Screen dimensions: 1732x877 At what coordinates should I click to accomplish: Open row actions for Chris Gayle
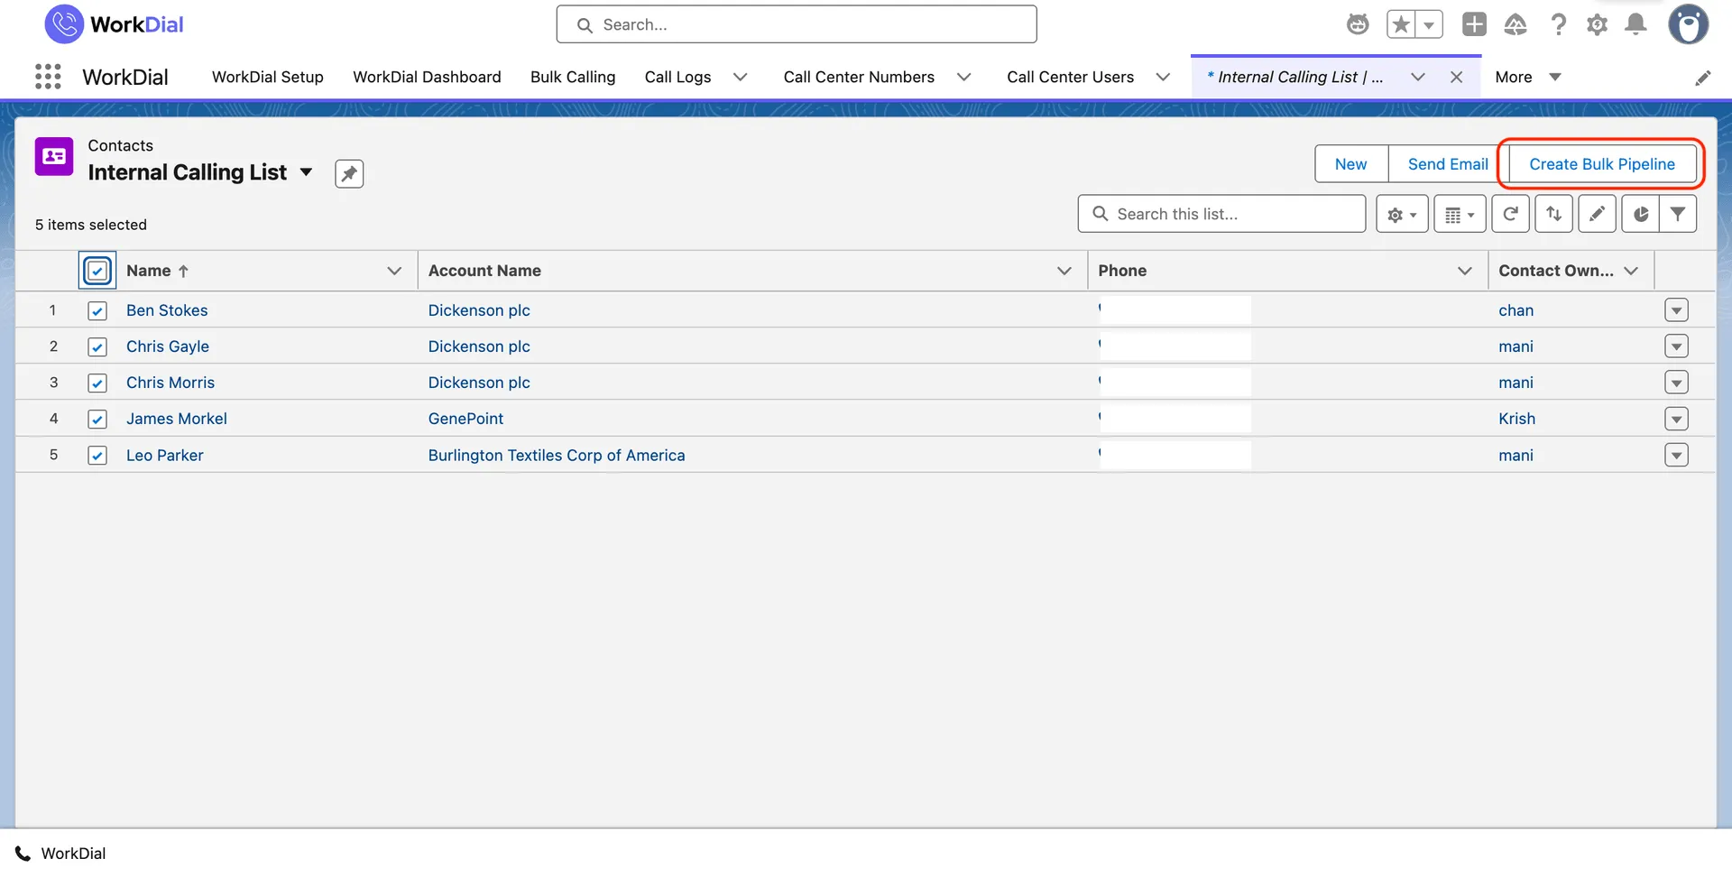point(1676,346)
